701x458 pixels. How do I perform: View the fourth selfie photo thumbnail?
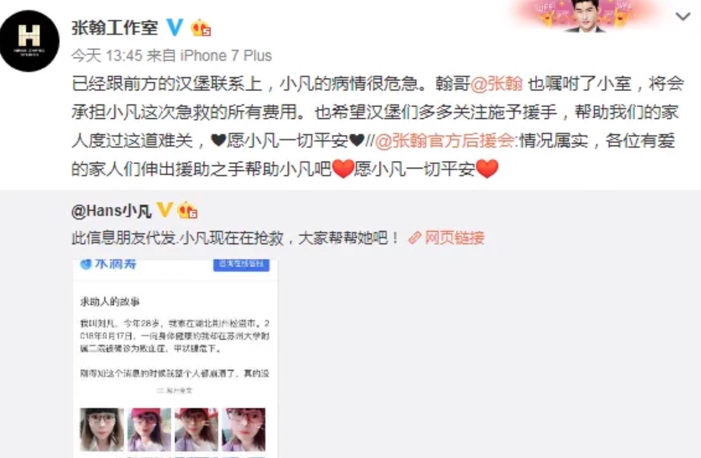tap(244, 429)
